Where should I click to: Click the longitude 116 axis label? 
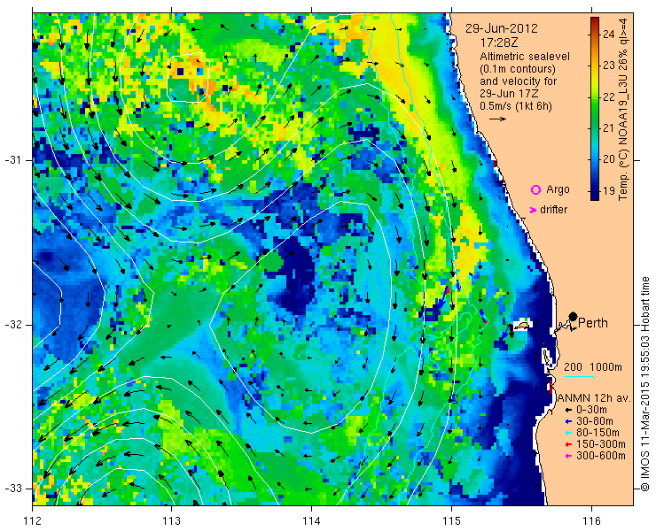[x=591, y=521]
